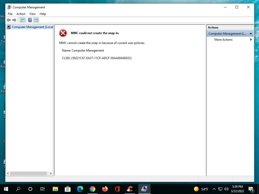Open Task View on taskbar
This screenshot has height=194, width=259.
point(42,189)
